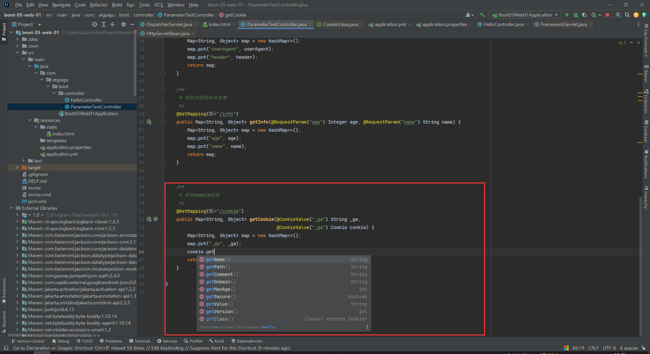Open the Terminal tool window

[139, 341]
